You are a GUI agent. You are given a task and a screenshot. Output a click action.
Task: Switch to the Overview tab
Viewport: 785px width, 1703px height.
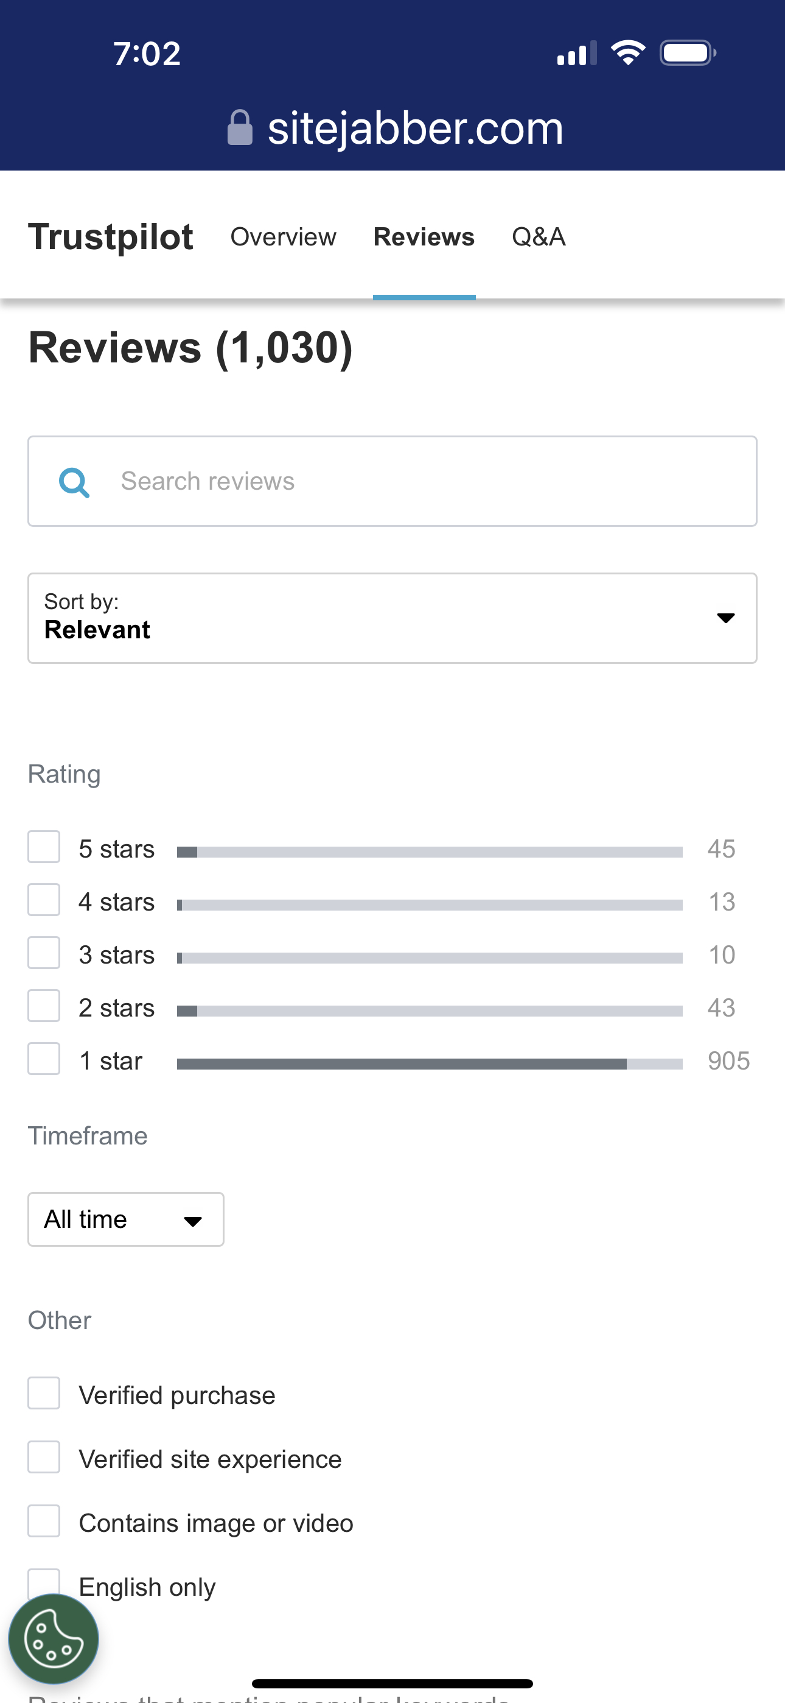283,237
